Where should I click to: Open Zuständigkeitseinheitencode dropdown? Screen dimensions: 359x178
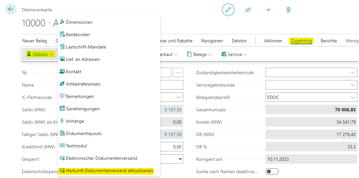point(311,73)
